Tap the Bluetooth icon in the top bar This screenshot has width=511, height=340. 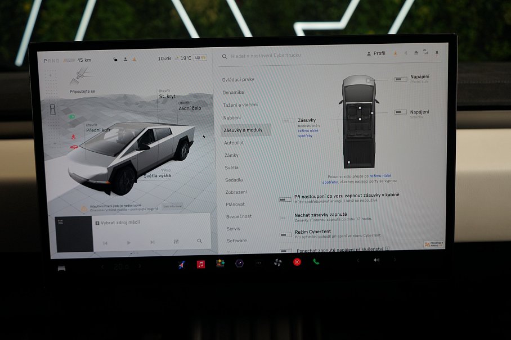406,53
